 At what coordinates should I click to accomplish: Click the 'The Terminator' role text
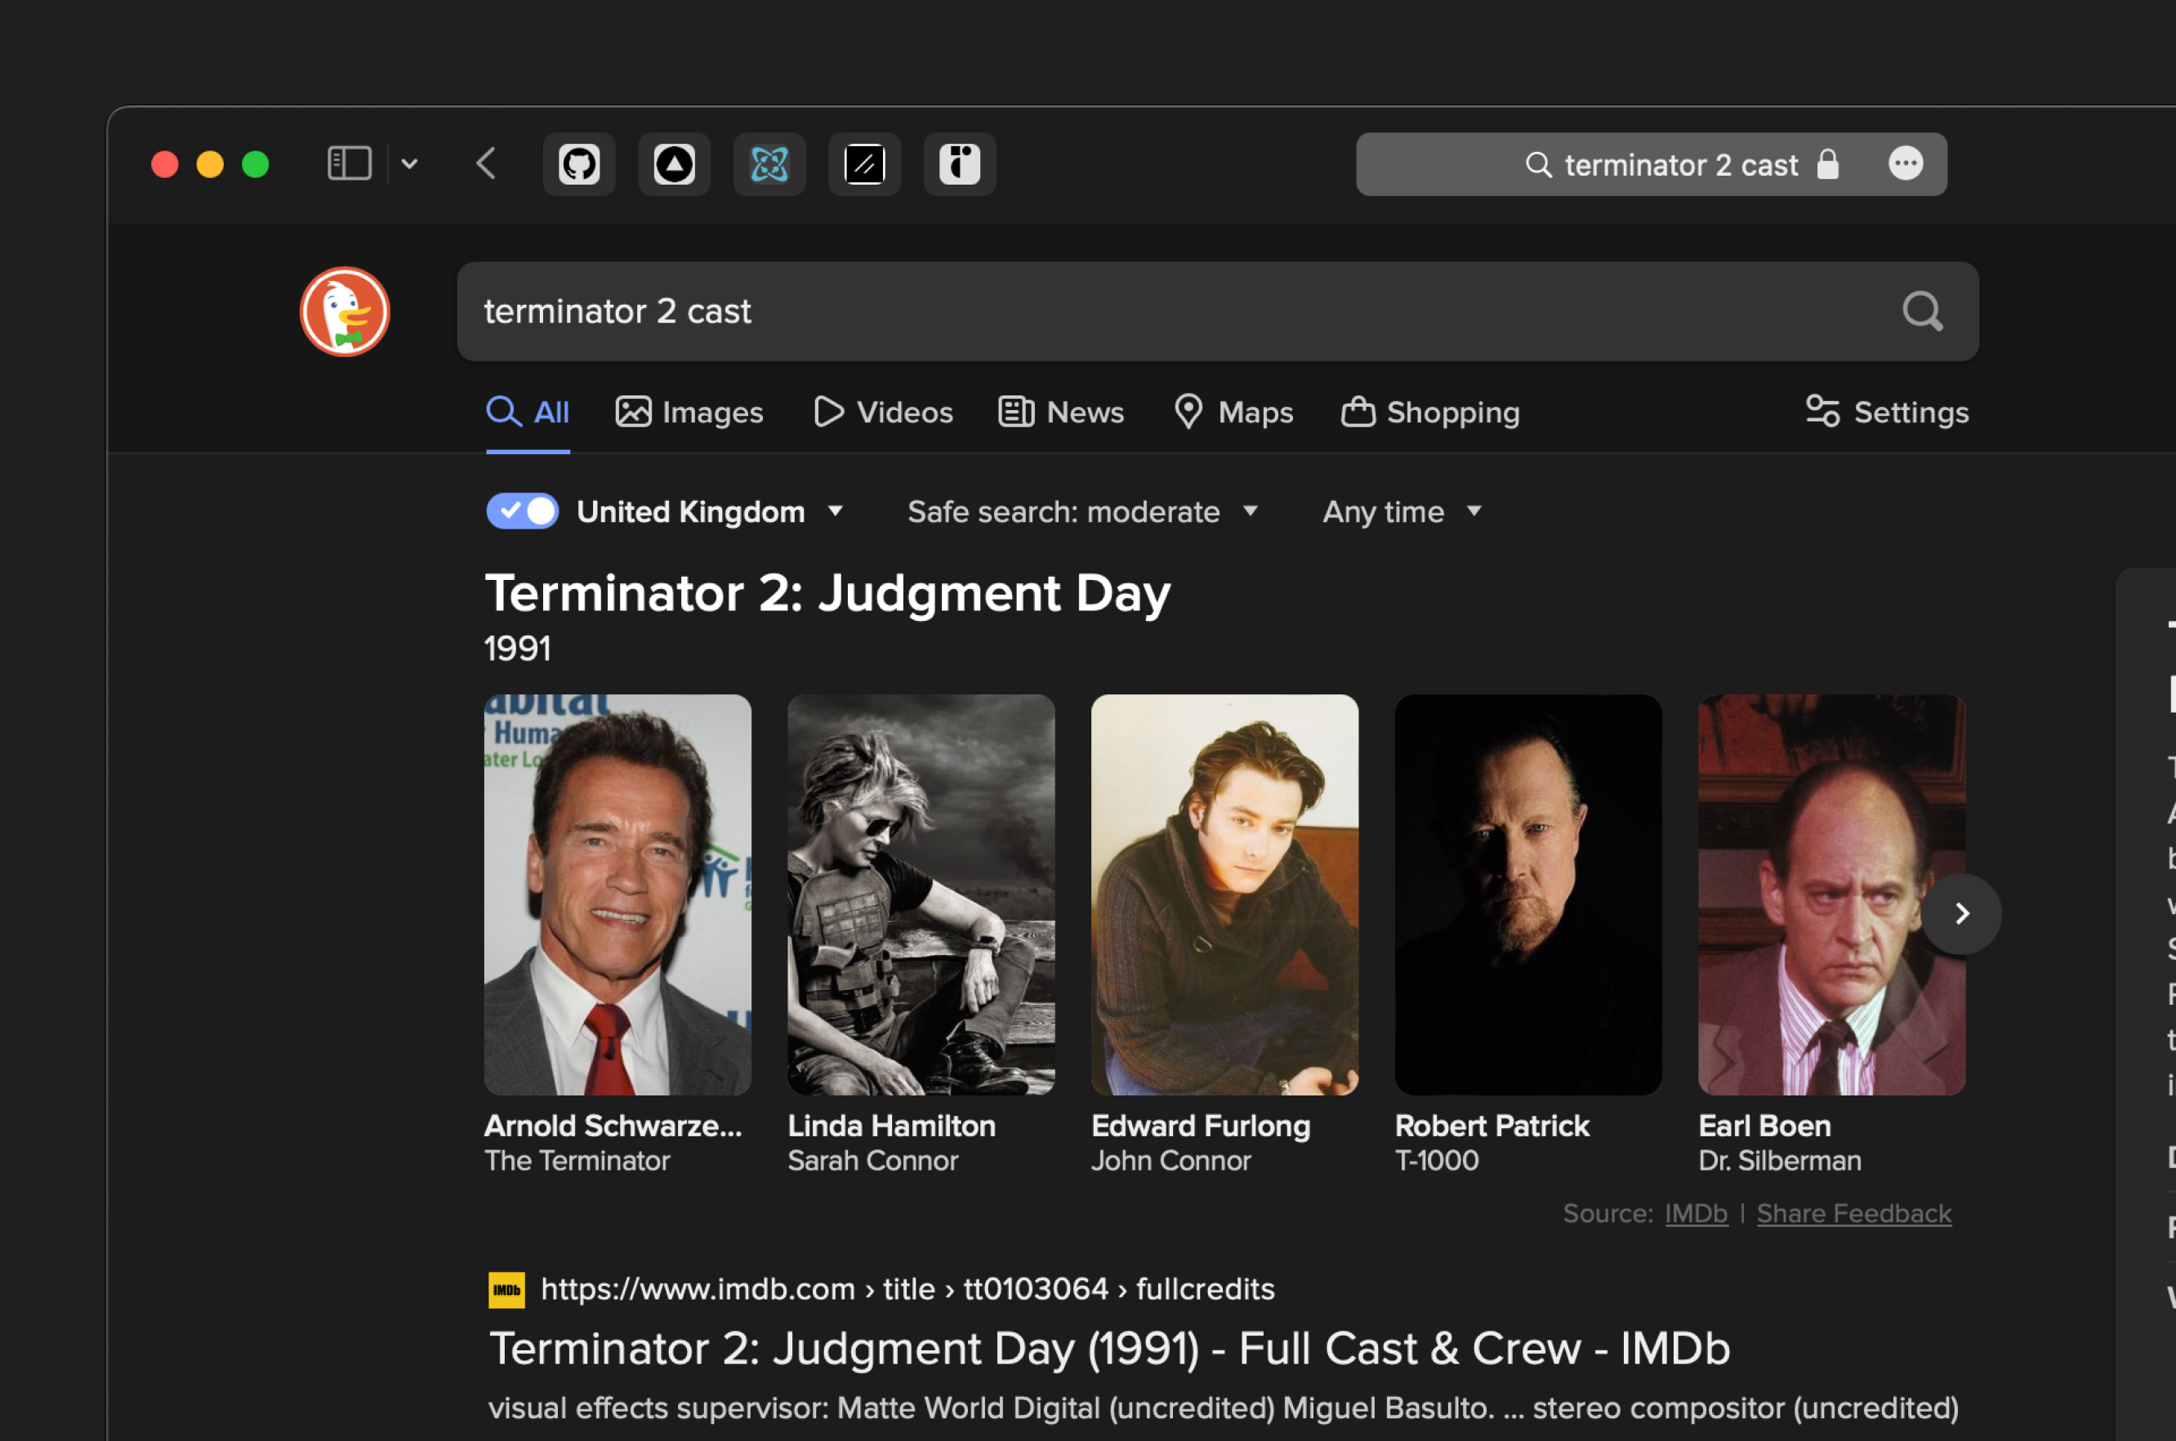(x=577, y=1161)
